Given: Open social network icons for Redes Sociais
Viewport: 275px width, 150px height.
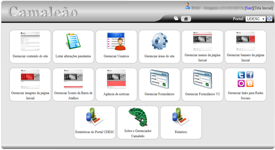Looking at the screenshot, I should point(246,79).
